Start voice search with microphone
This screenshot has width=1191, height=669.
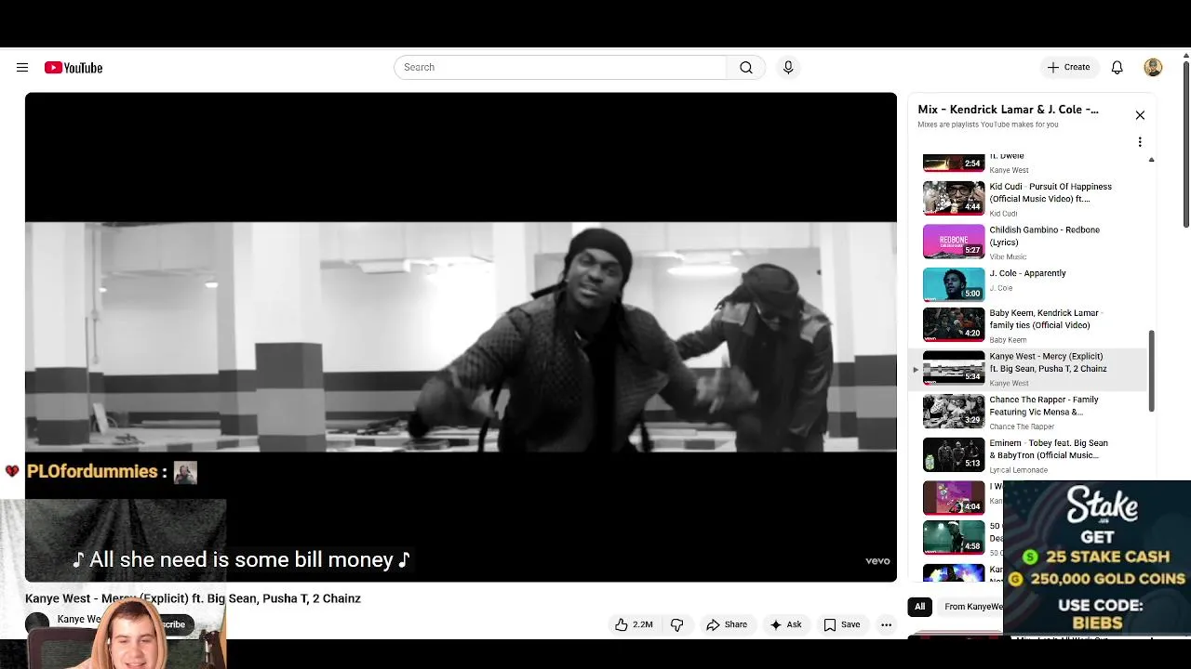pos(788,67)
